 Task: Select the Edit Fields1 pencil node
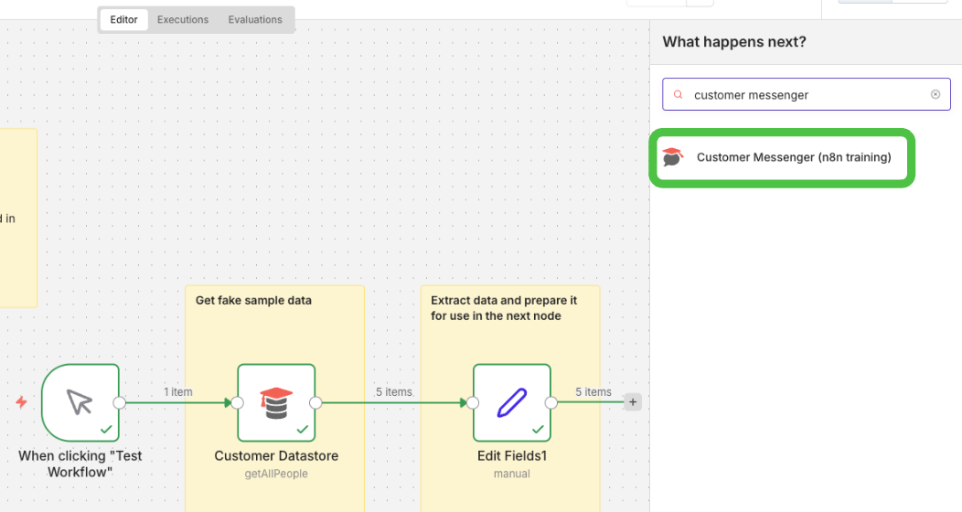512,402
